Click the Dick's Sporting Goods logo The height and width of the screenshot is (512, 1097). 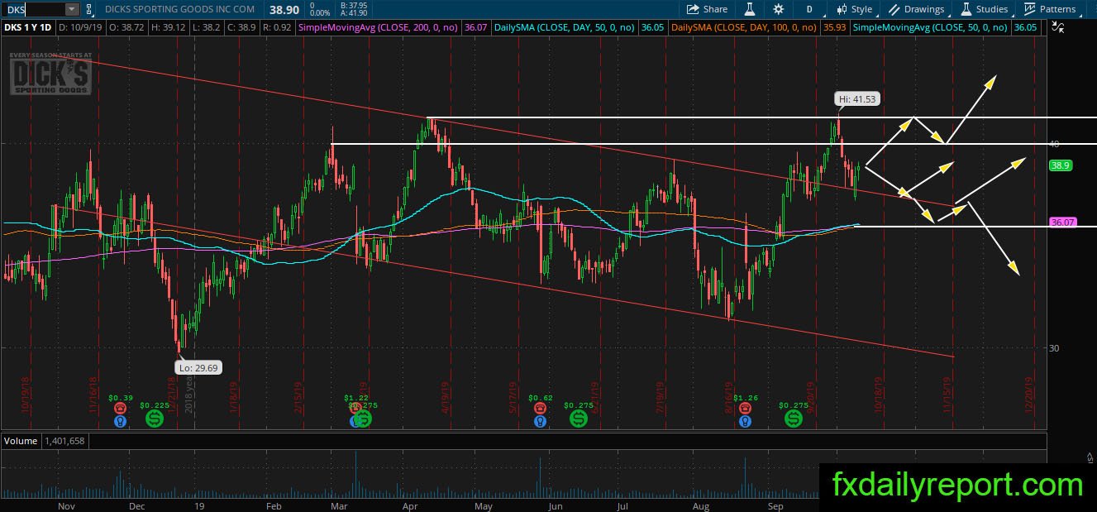(x=50, y=75)
